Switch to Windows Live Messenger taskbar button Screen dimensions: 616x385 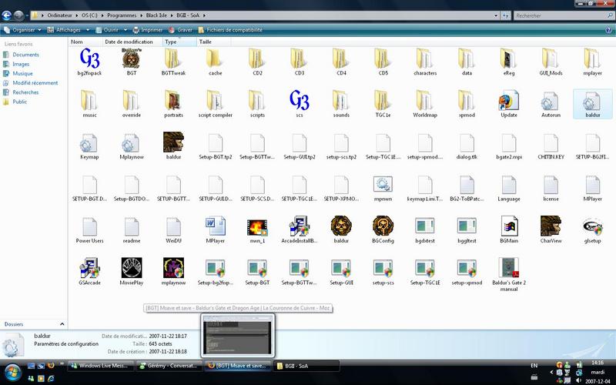click(x=101, y=366)
